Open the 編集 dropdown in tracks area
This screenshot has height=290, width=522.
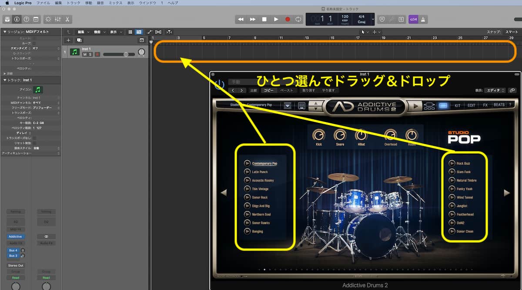83,32
